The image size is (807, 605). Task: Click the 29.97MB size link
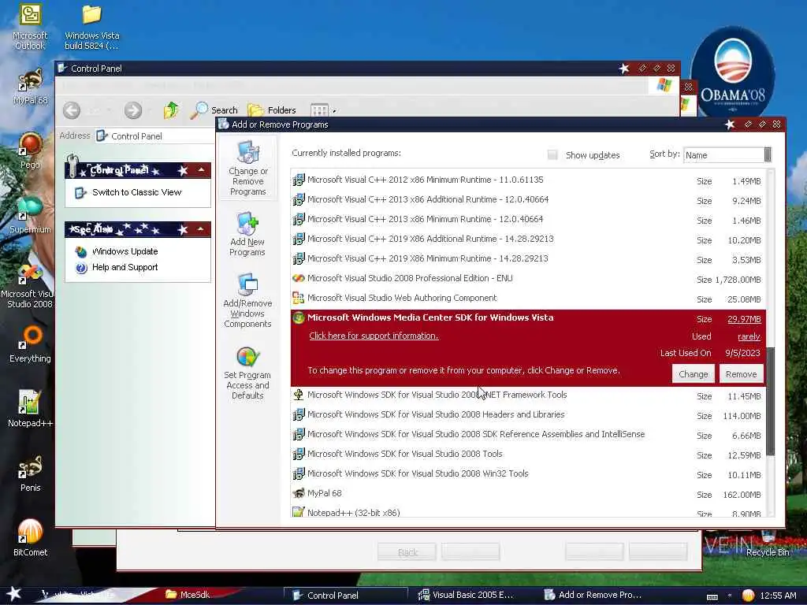pos(744,320)
